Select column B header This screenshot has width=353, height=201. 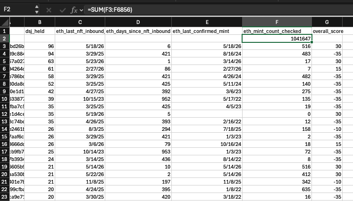(x=40, y=22)
